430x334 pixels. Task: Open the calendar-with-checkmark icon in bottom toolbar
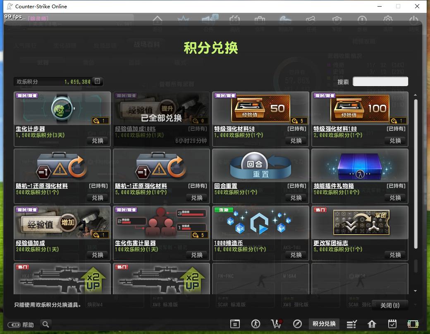[392, 324]
